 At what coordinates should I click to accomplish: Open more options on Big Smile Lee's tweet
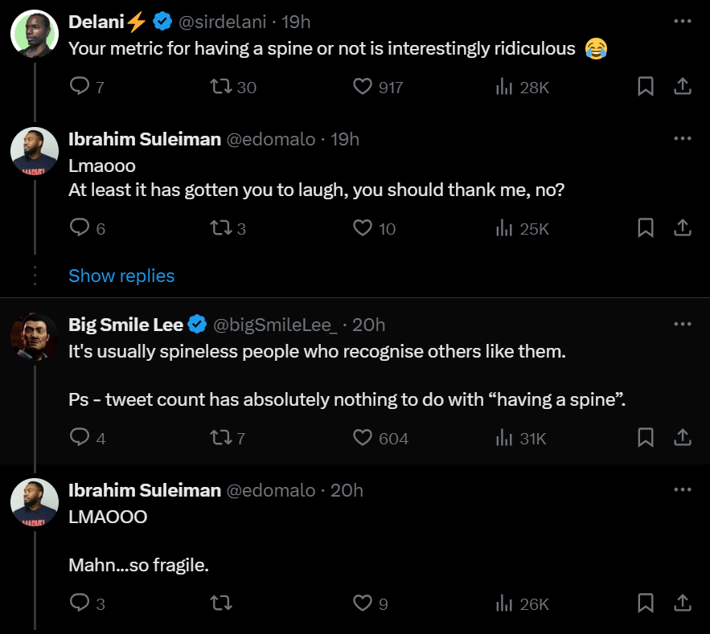point(683,324)
